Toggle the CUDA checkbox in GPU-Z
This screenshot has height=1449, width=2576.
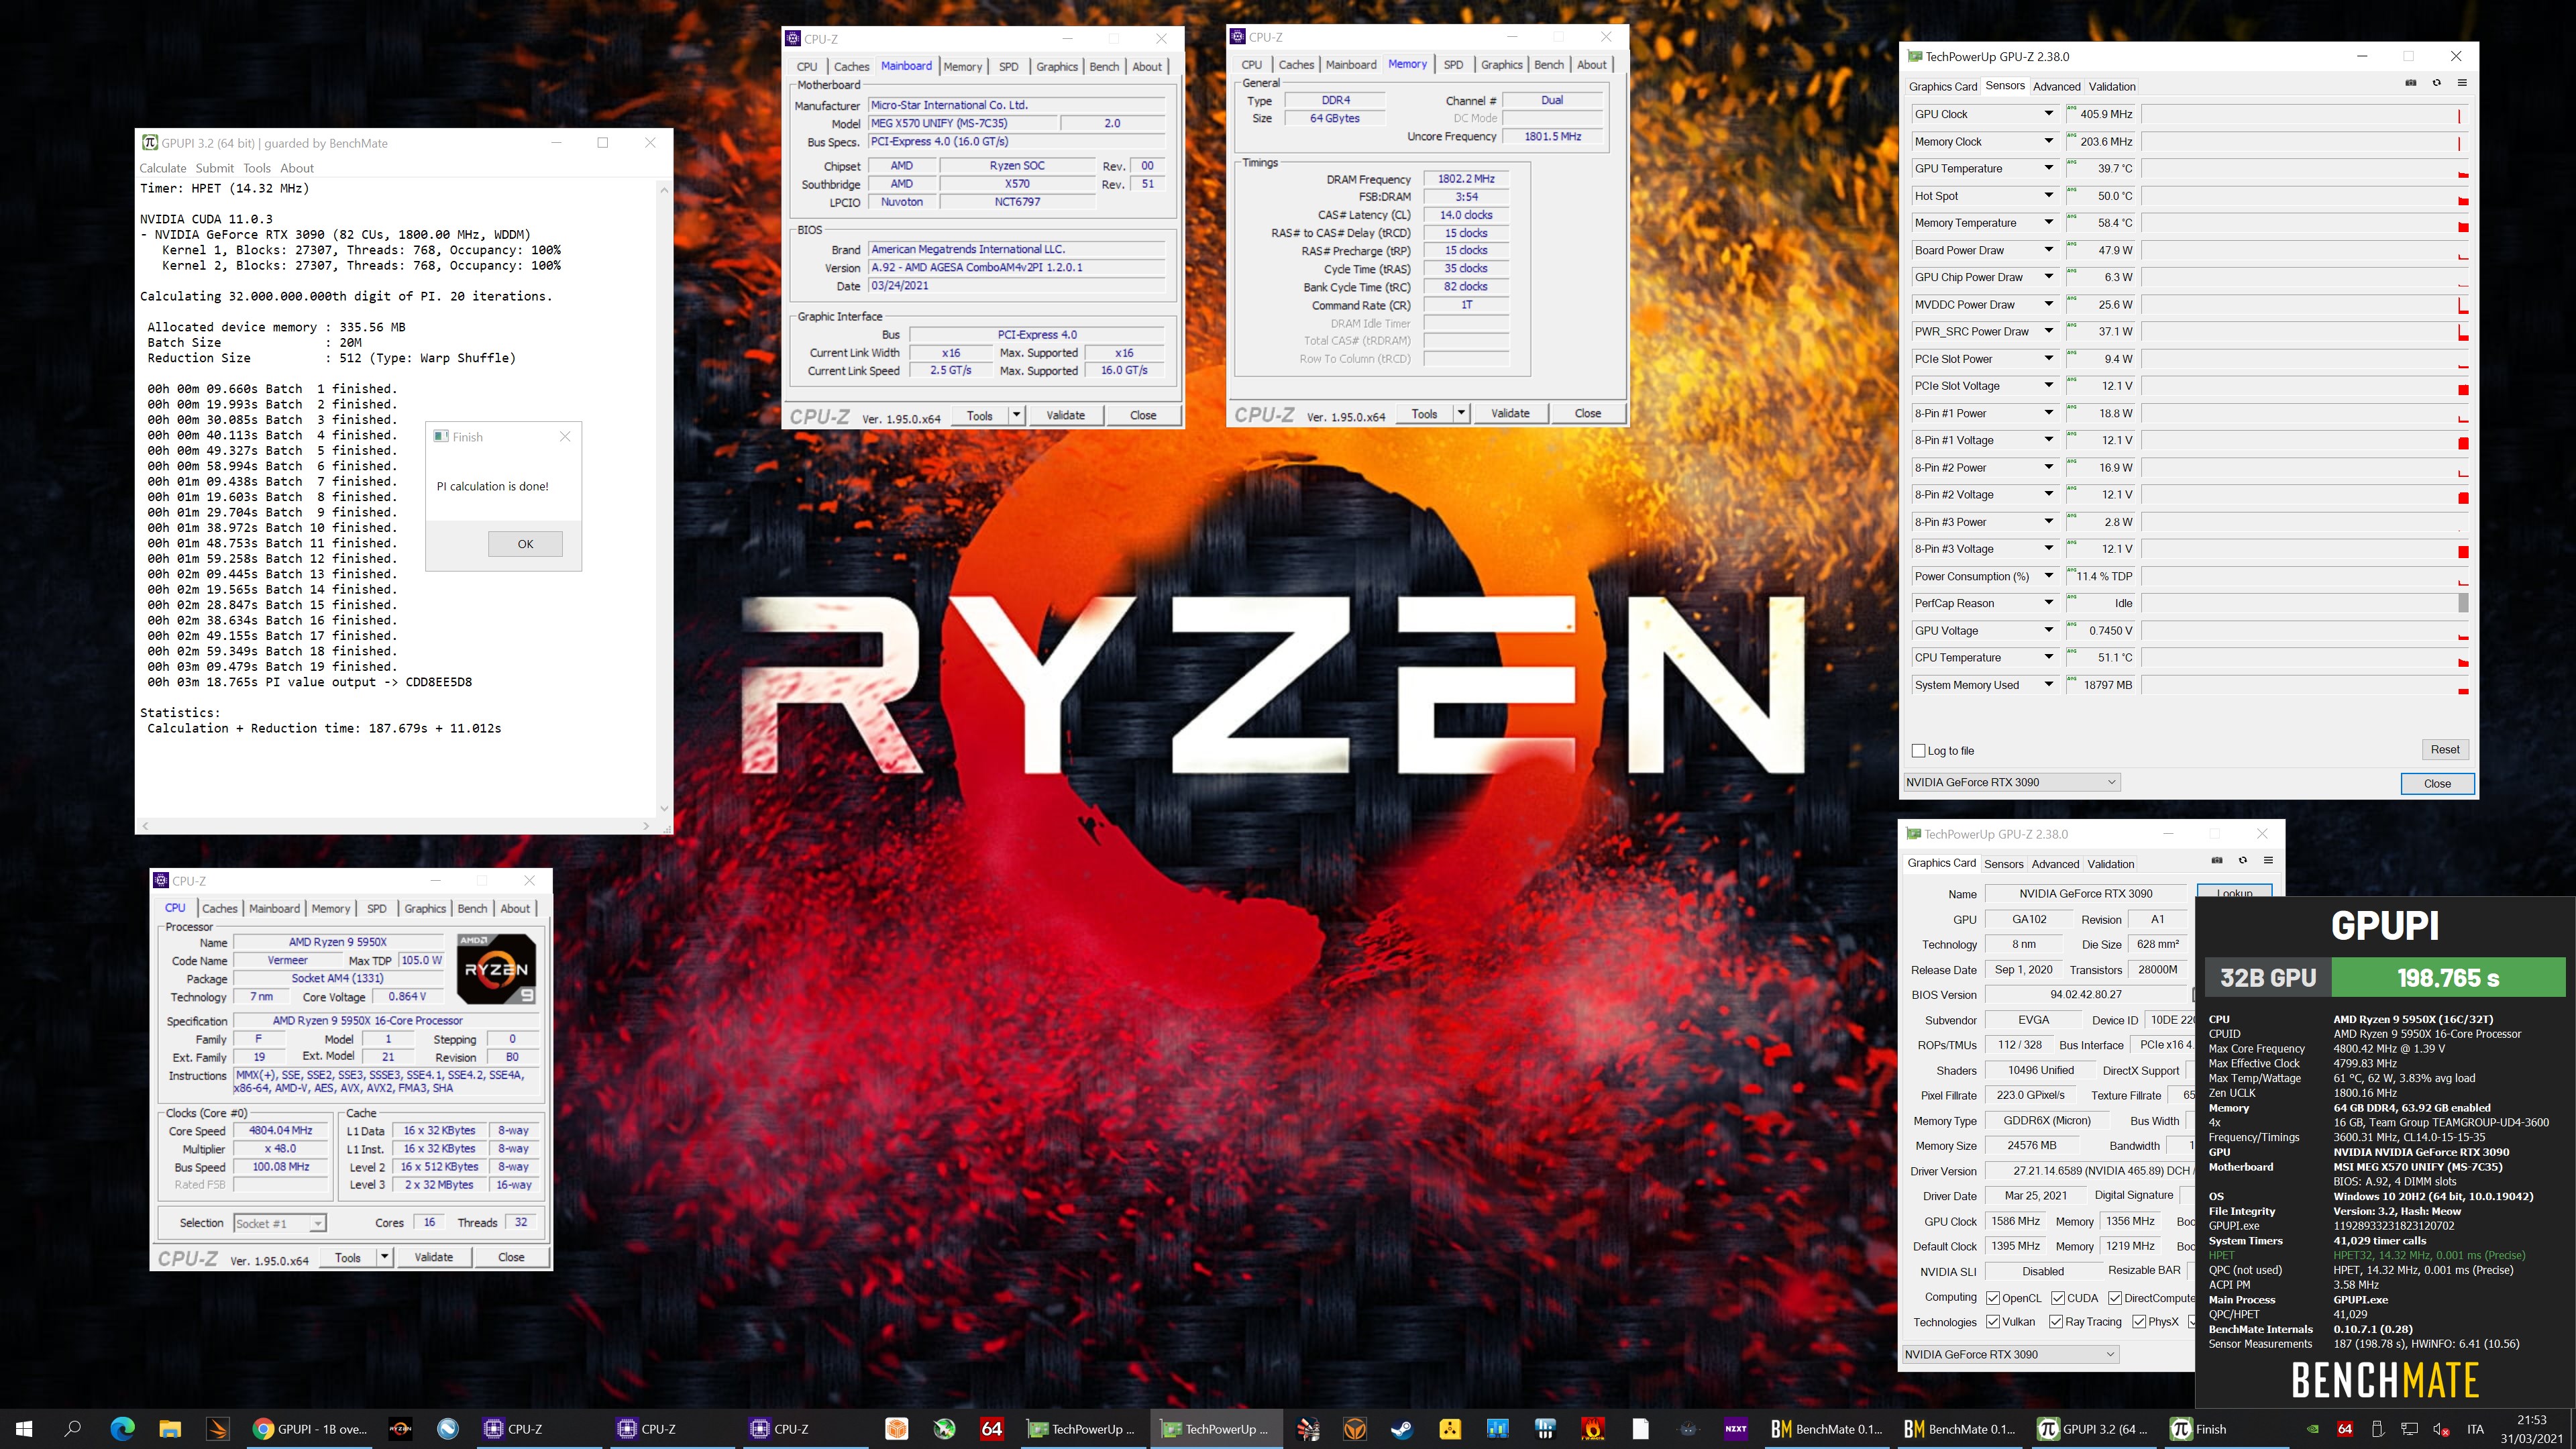(2058, 1298)
